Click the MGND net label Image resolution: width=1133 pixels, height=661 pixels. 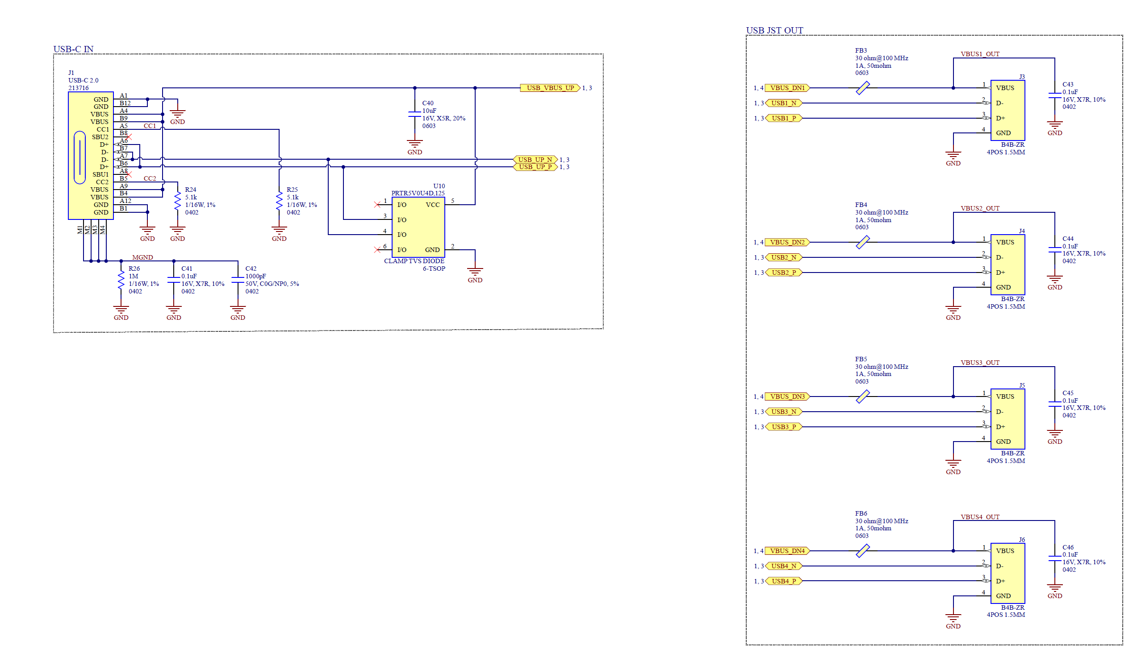click(x=142, y=257)
